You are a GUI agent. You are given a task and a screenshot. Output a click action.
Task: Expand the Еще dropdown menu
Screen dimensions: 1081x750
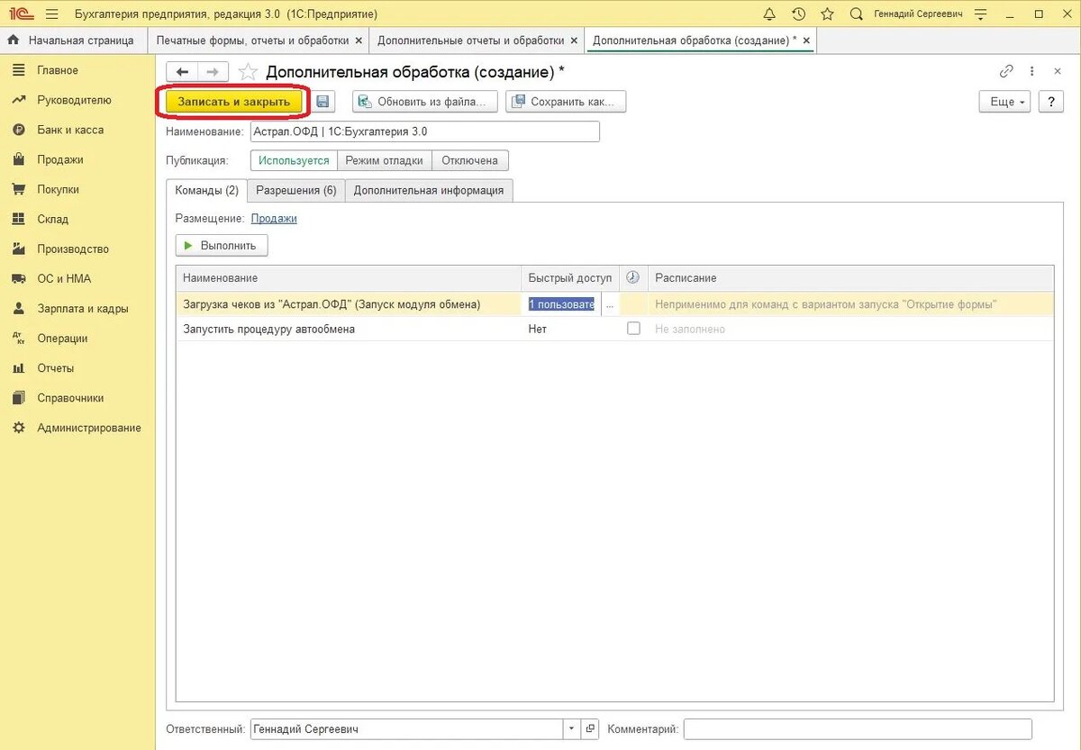1005,102
